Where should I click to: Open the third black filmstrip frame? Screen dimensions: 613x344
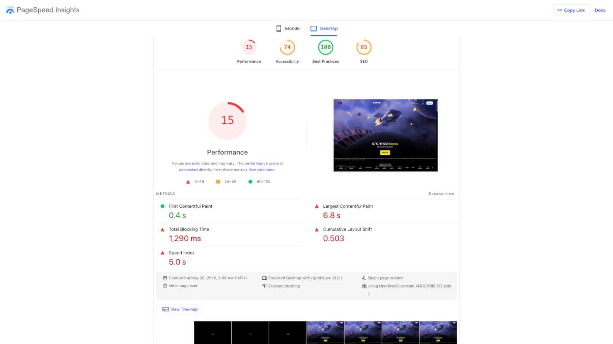(x=288, y=333)
